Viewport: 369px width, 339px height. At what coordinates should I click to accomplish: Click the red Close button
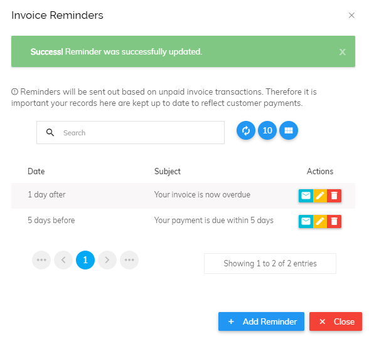coord(336,321)
